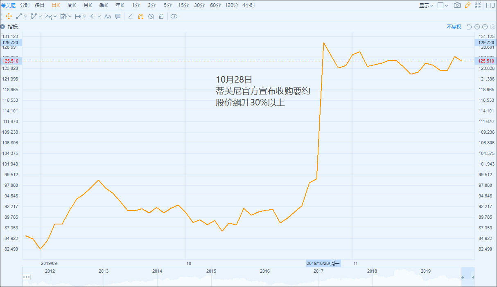Select the polyline channel drawing tool
Screen dimensions: 497x287
34,16
